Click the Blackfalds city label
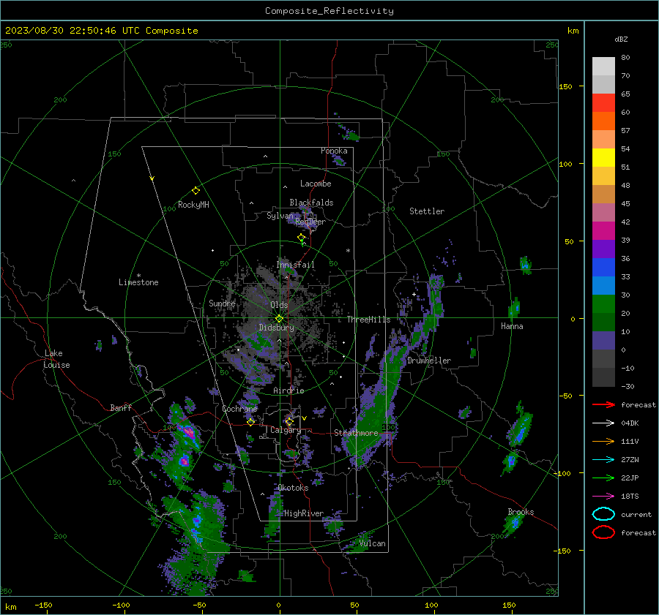 311,203
